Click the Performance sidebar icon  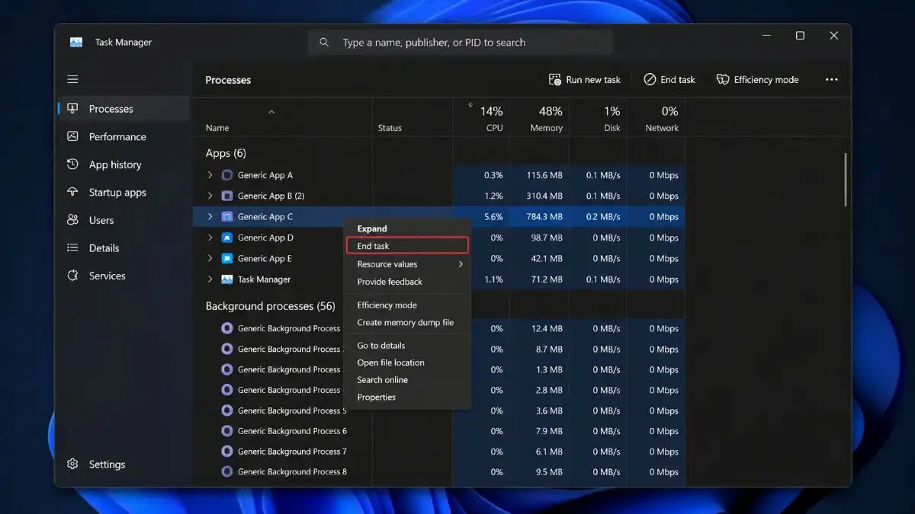tap(72, 136)
